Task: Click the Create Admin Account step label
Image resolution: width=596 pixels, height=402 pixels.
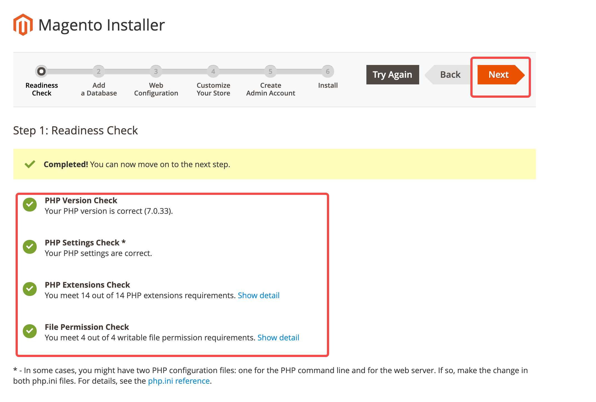Action: 271,89
